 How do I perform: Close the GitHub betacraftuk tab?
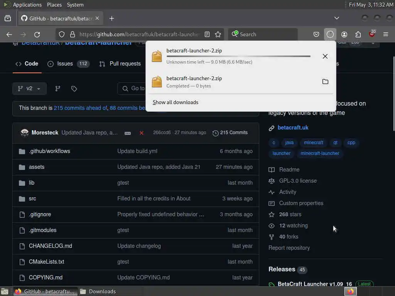tap(97, 18)
